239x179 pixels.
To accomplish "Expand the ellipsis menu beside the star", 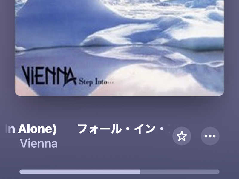I will pyautogui.click(x=210, y=136).
